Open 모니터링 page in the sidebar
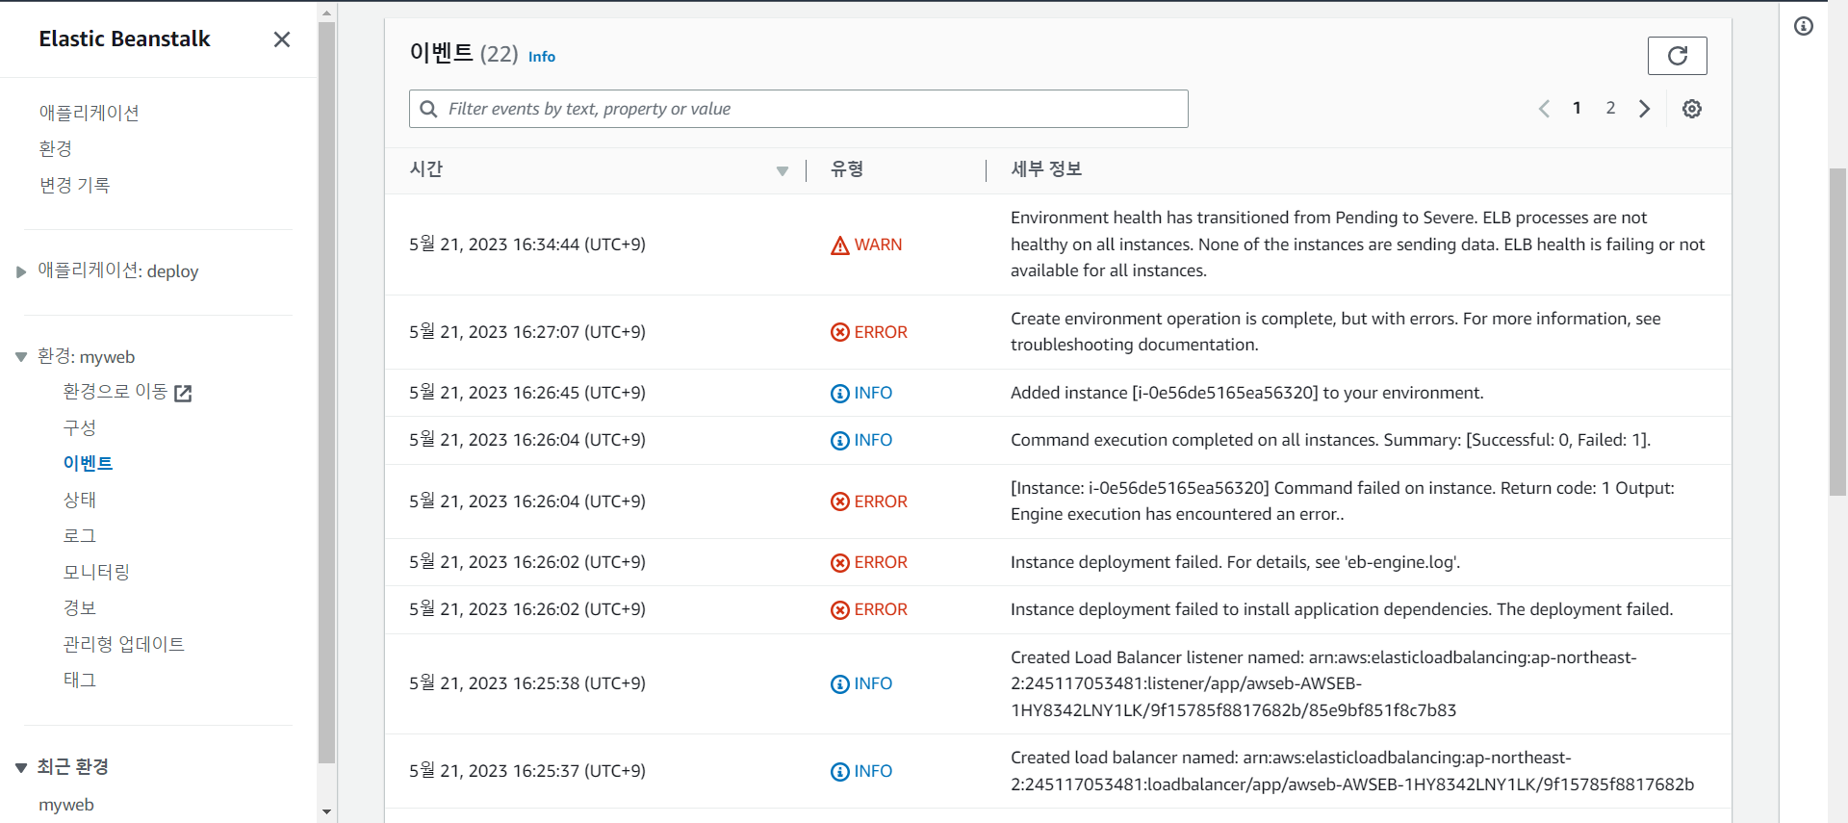1848x823 pixels. [96, 572]
